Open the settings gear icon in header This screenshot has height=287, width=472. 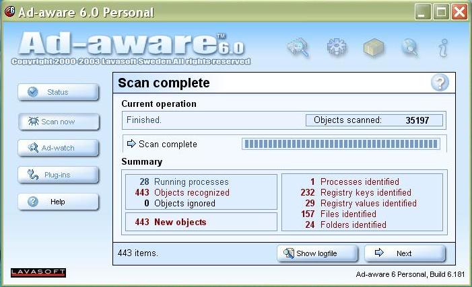point(335,48)
